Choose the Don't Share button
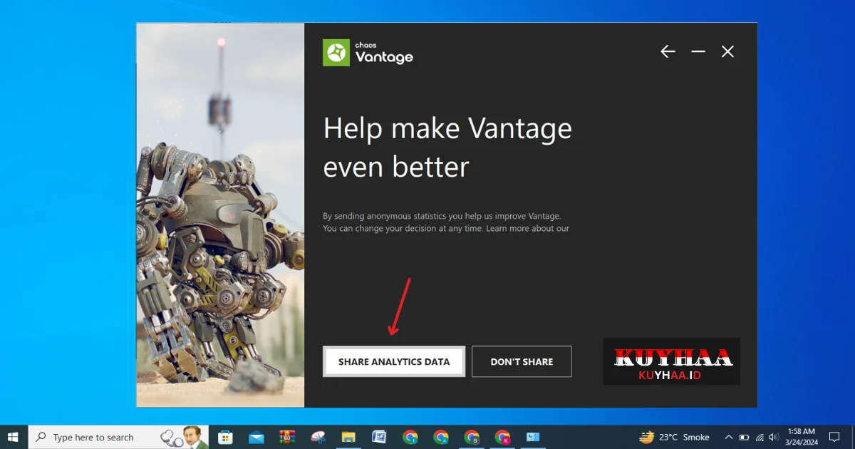Screen dimensions: 855x449 point(522,361)
